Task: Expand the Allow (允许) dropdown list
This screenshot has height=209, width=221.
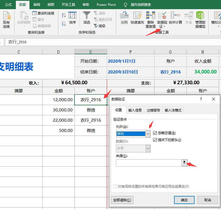Action: coord(148,134)
